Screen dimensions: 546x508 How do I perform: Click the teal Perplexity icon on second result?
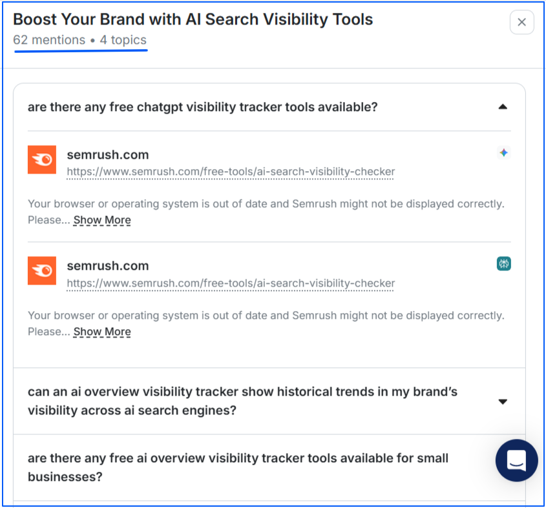pos(504,263)
